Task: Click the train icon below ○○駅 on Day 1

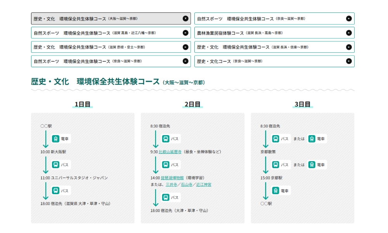Action: tap(56, 139)
